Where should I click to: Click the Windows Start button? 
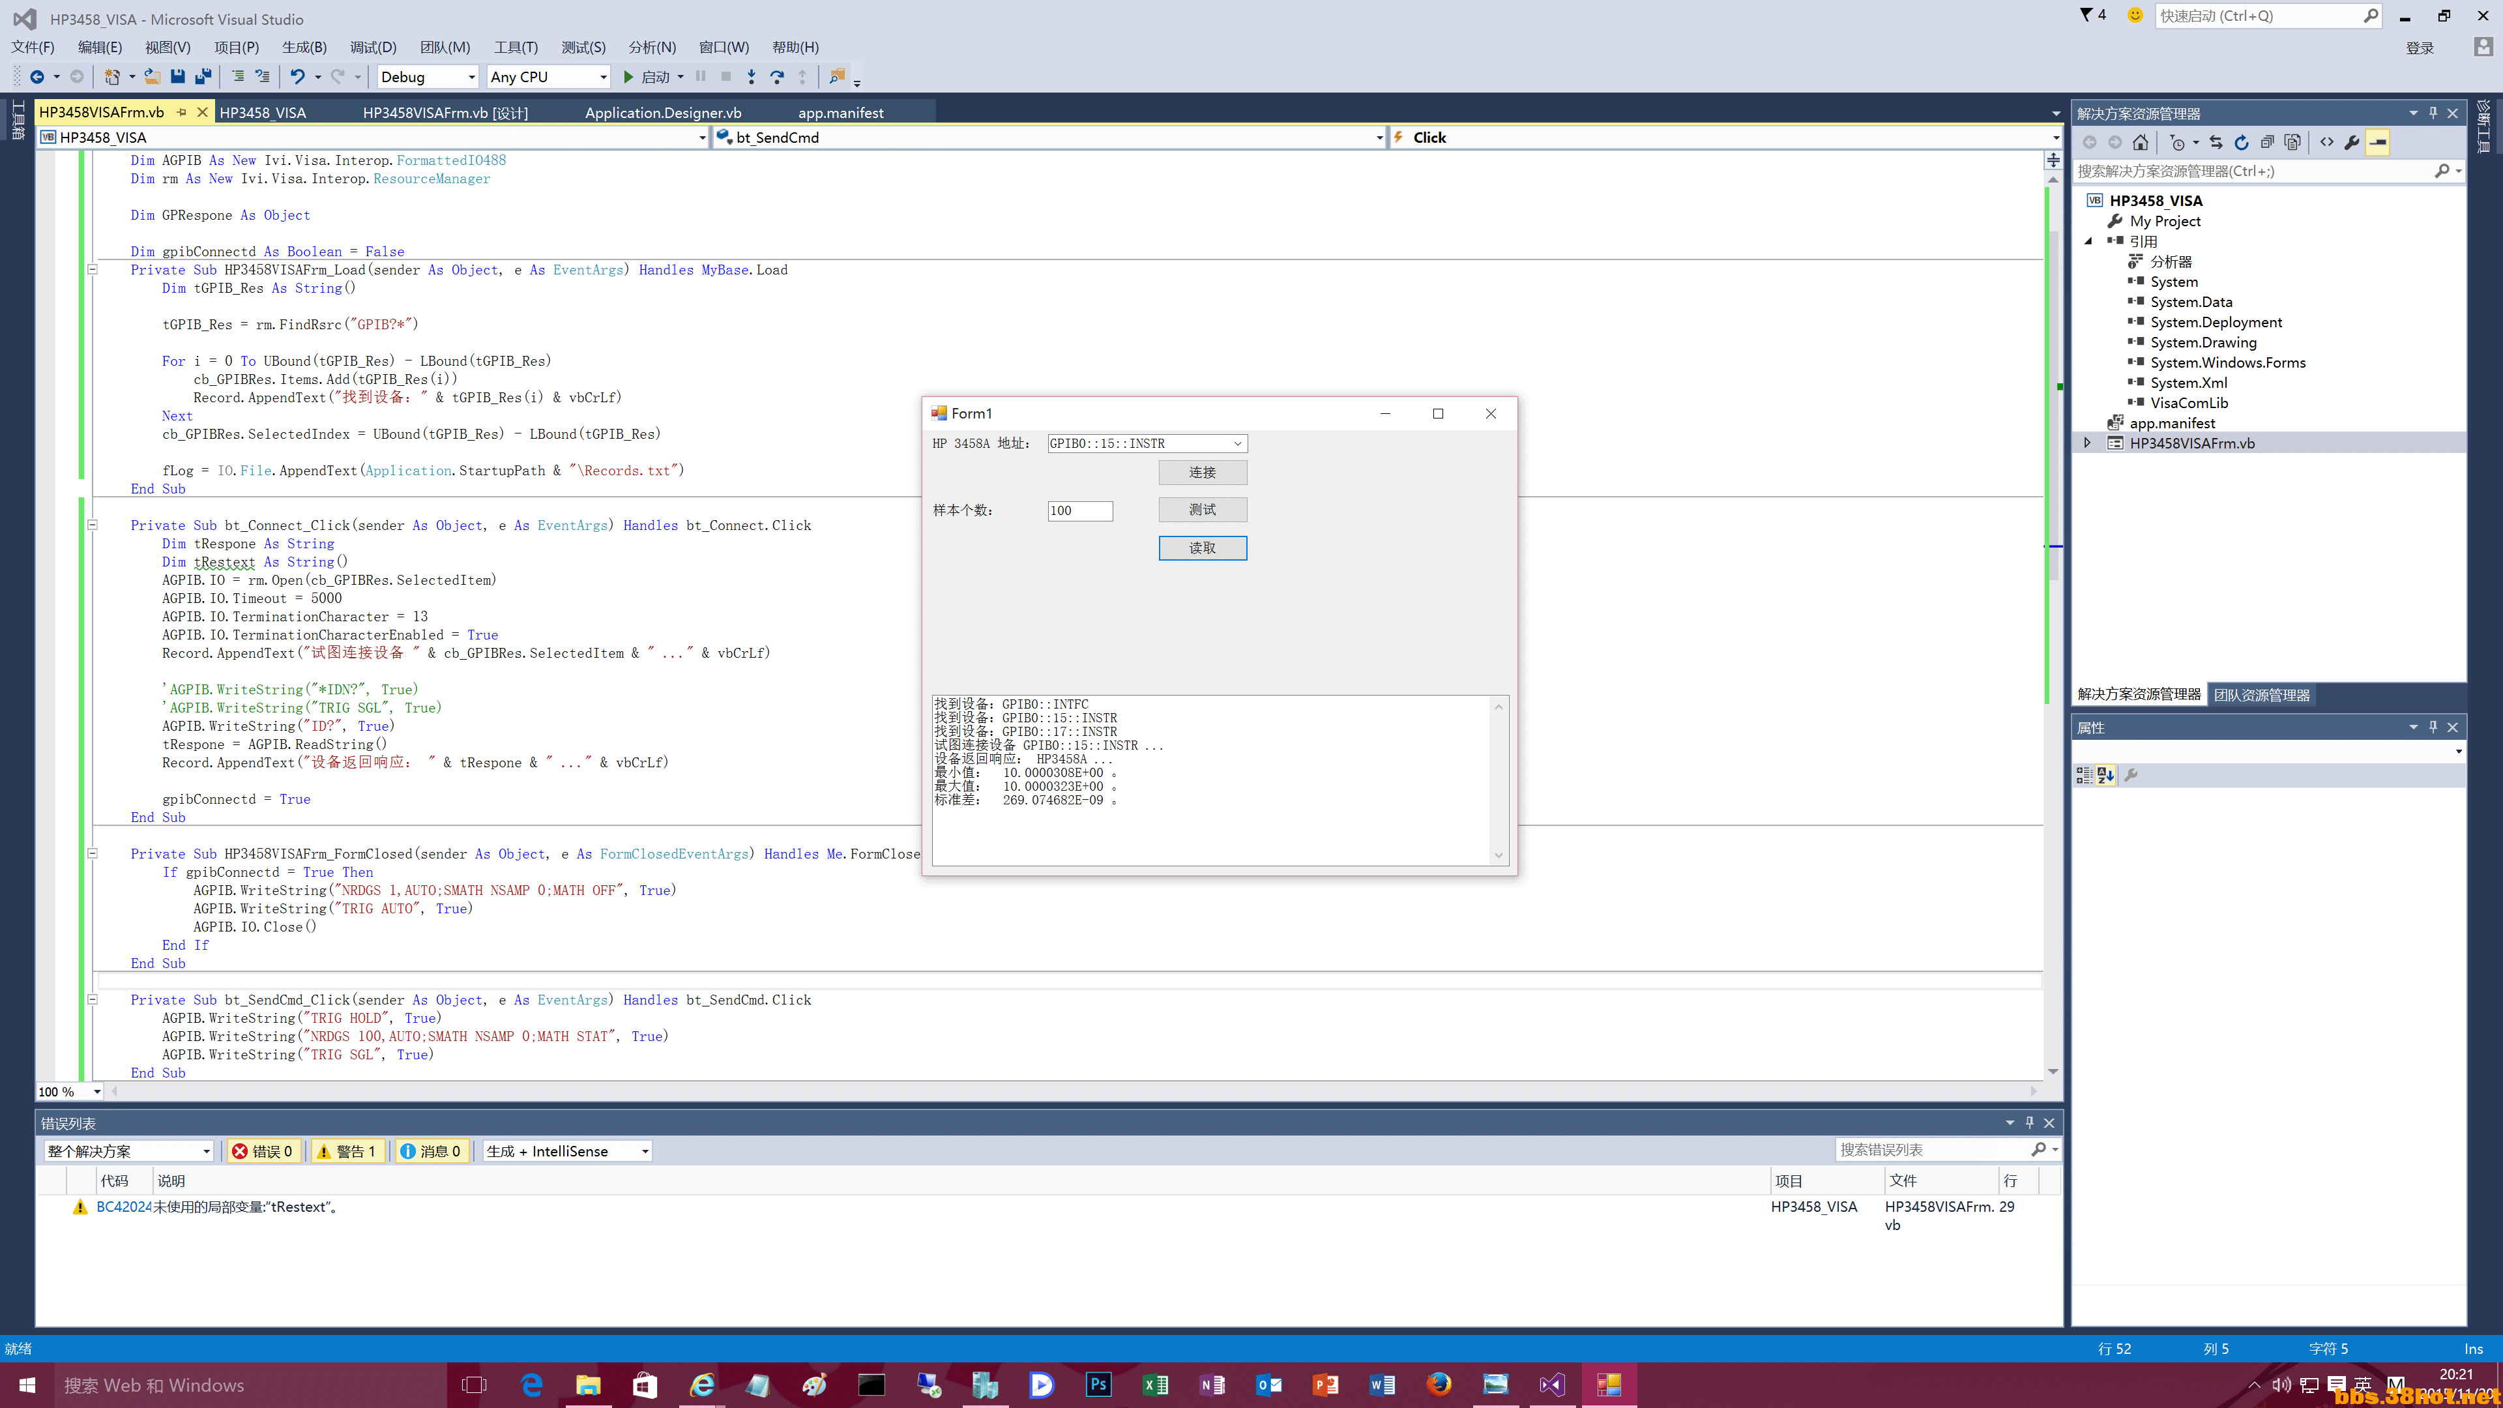pyautogui.click(x=27, y=1385)
